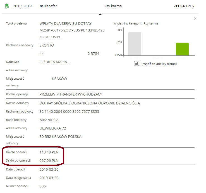Click the Wydatki w kategorii chart title
The width and height of the screenshot is (206, 193).
click(x=136, y=24)
